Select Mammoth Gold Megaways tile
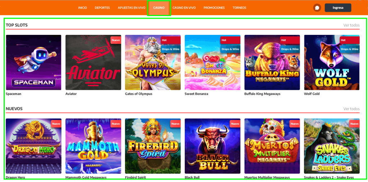The width and height of the screenshot is (368, 182). (93, 146)
